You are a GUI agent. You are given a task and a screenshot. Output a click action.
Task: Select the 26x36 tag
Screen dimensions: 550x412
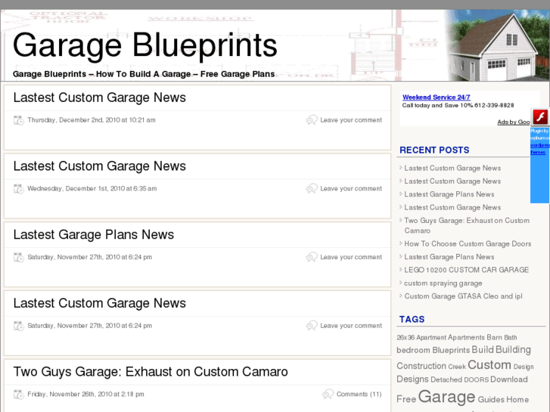406,337
